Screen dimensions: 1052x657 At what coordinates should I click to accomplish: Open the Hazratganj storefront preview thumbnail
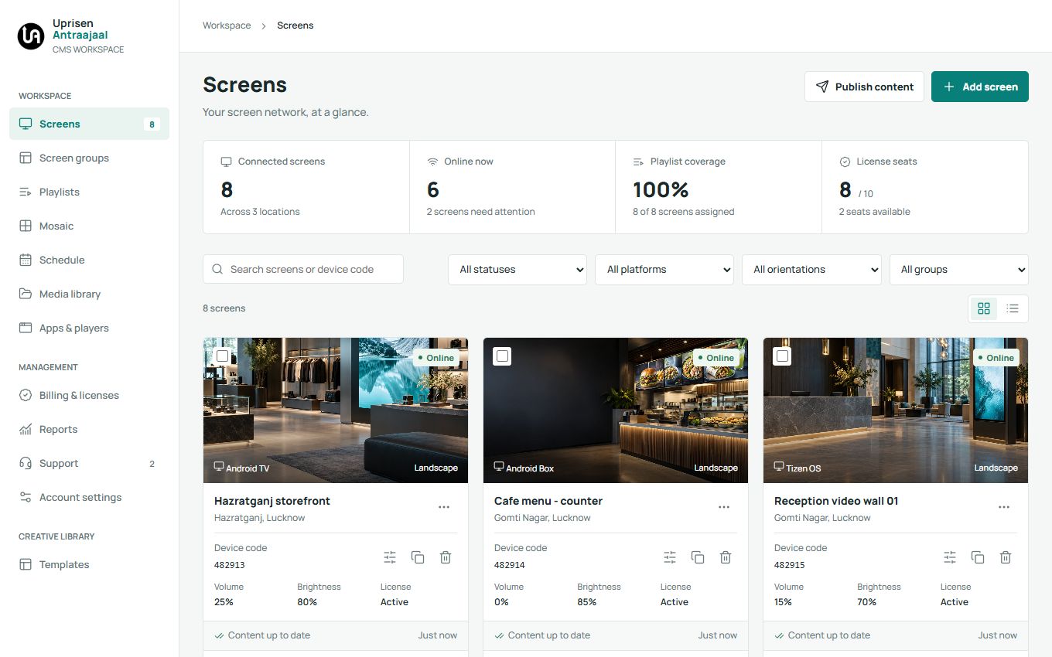coord(336,410)
